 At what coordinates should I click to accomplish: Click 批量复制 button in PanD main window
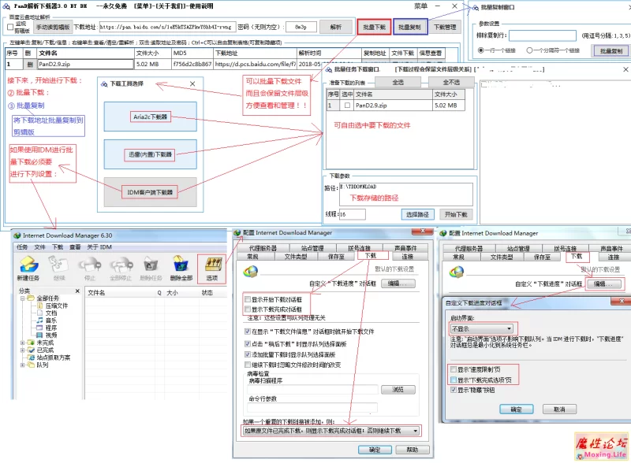tap(410, 27)
